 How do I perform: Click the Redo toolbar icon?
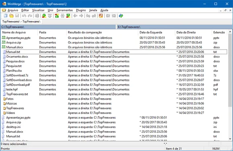pyautogui.click(x=30, y=16)
